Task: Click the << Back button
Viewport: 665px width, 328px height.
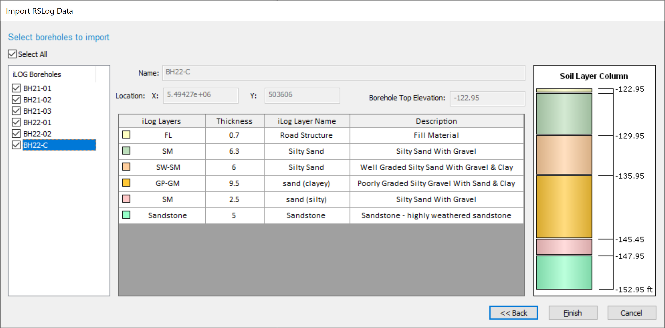Action: pyautogui.click(x=513, y=313)
